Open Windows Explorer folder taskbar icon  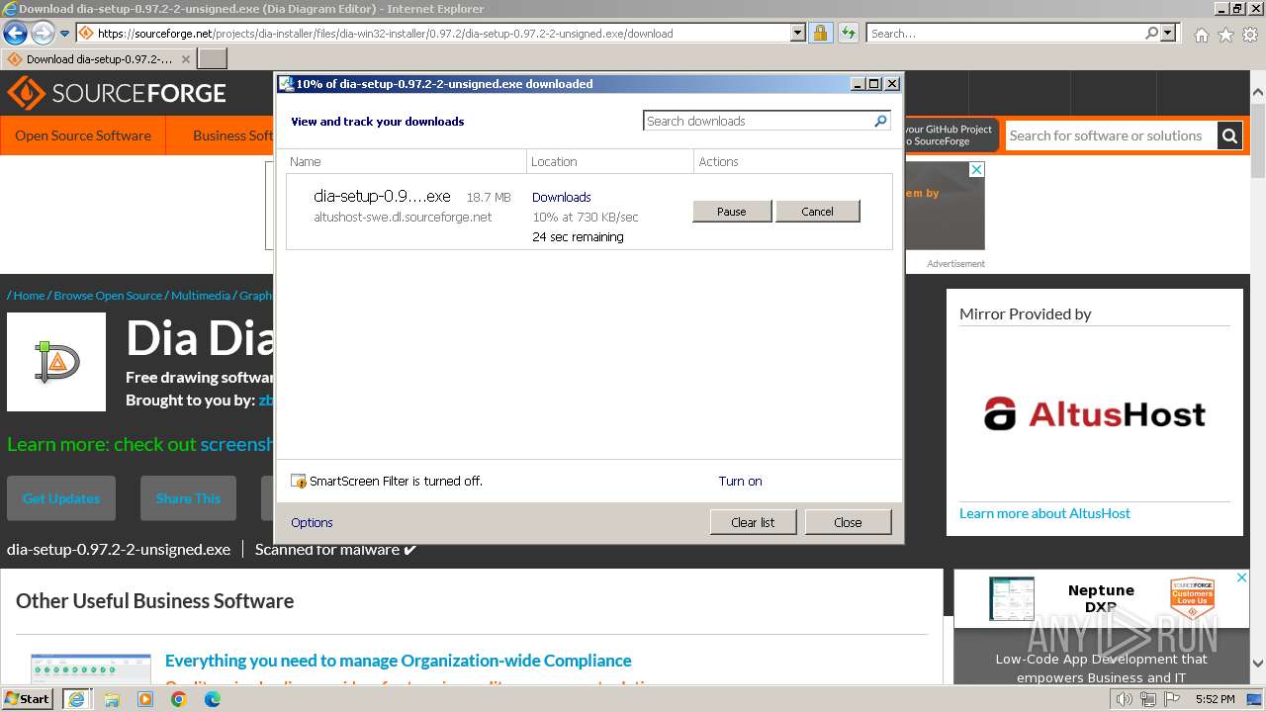(111, 699)
